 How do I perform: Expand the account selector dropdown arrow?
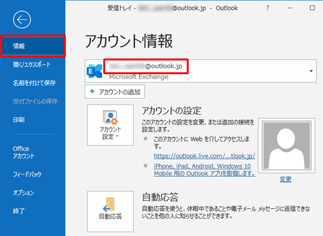[311, 71]
